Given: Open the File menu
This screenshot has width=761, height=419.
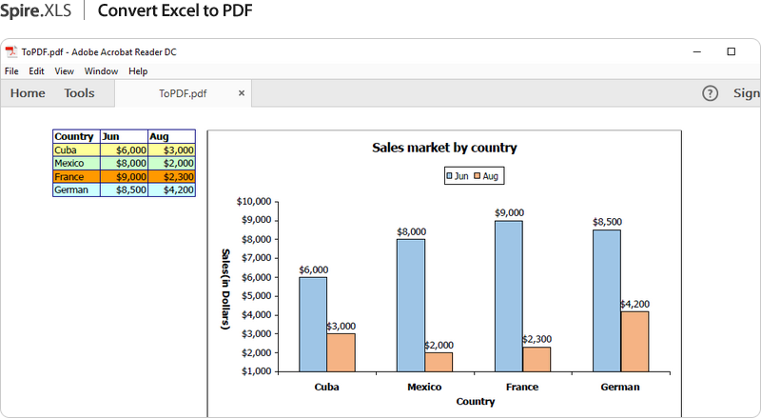Looking at the screenshot, I should point(11,71).
